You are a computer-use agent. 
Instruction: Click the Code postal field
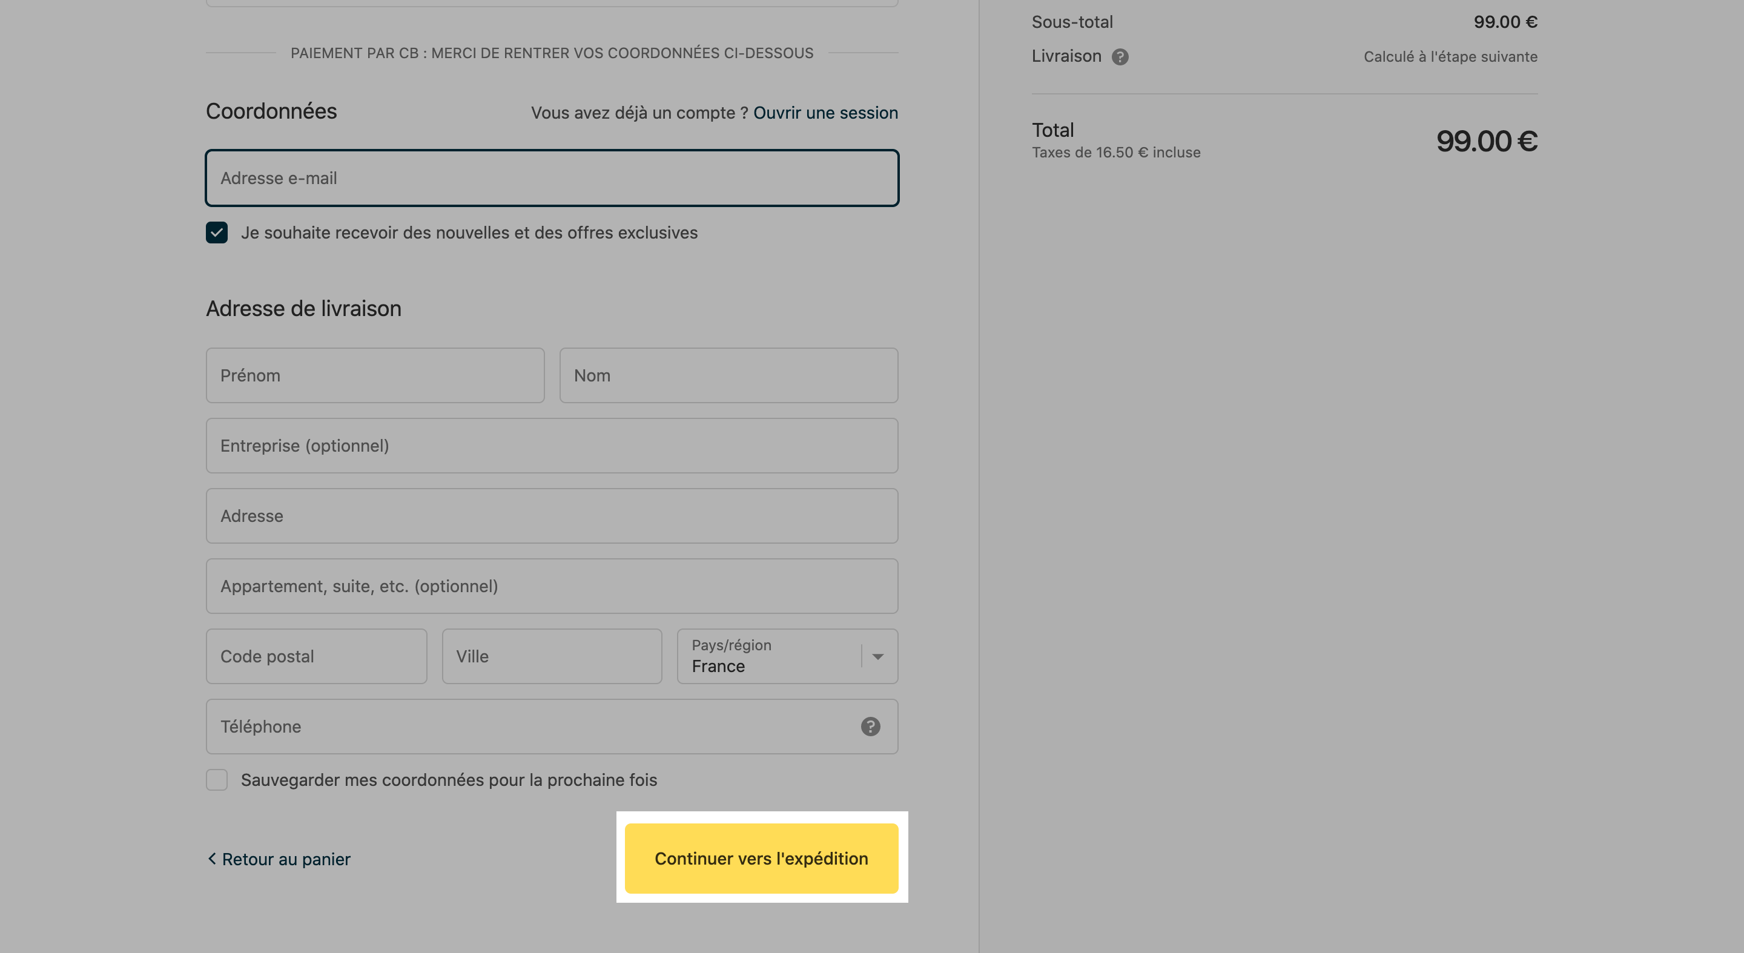pos(316,656)
